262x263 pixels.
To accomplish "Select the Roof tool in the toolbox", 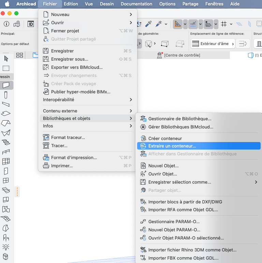I will (6, 123).
